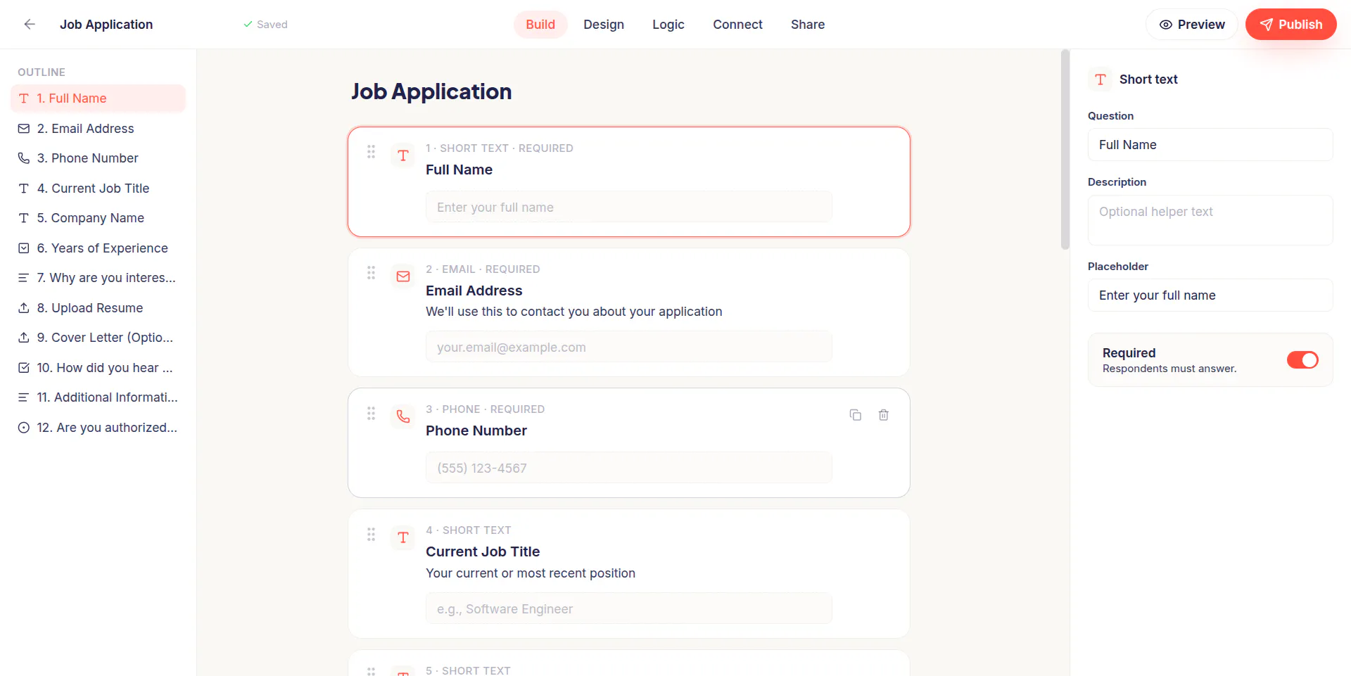Click the T type icon on the Full Name card

coord(403,155)
